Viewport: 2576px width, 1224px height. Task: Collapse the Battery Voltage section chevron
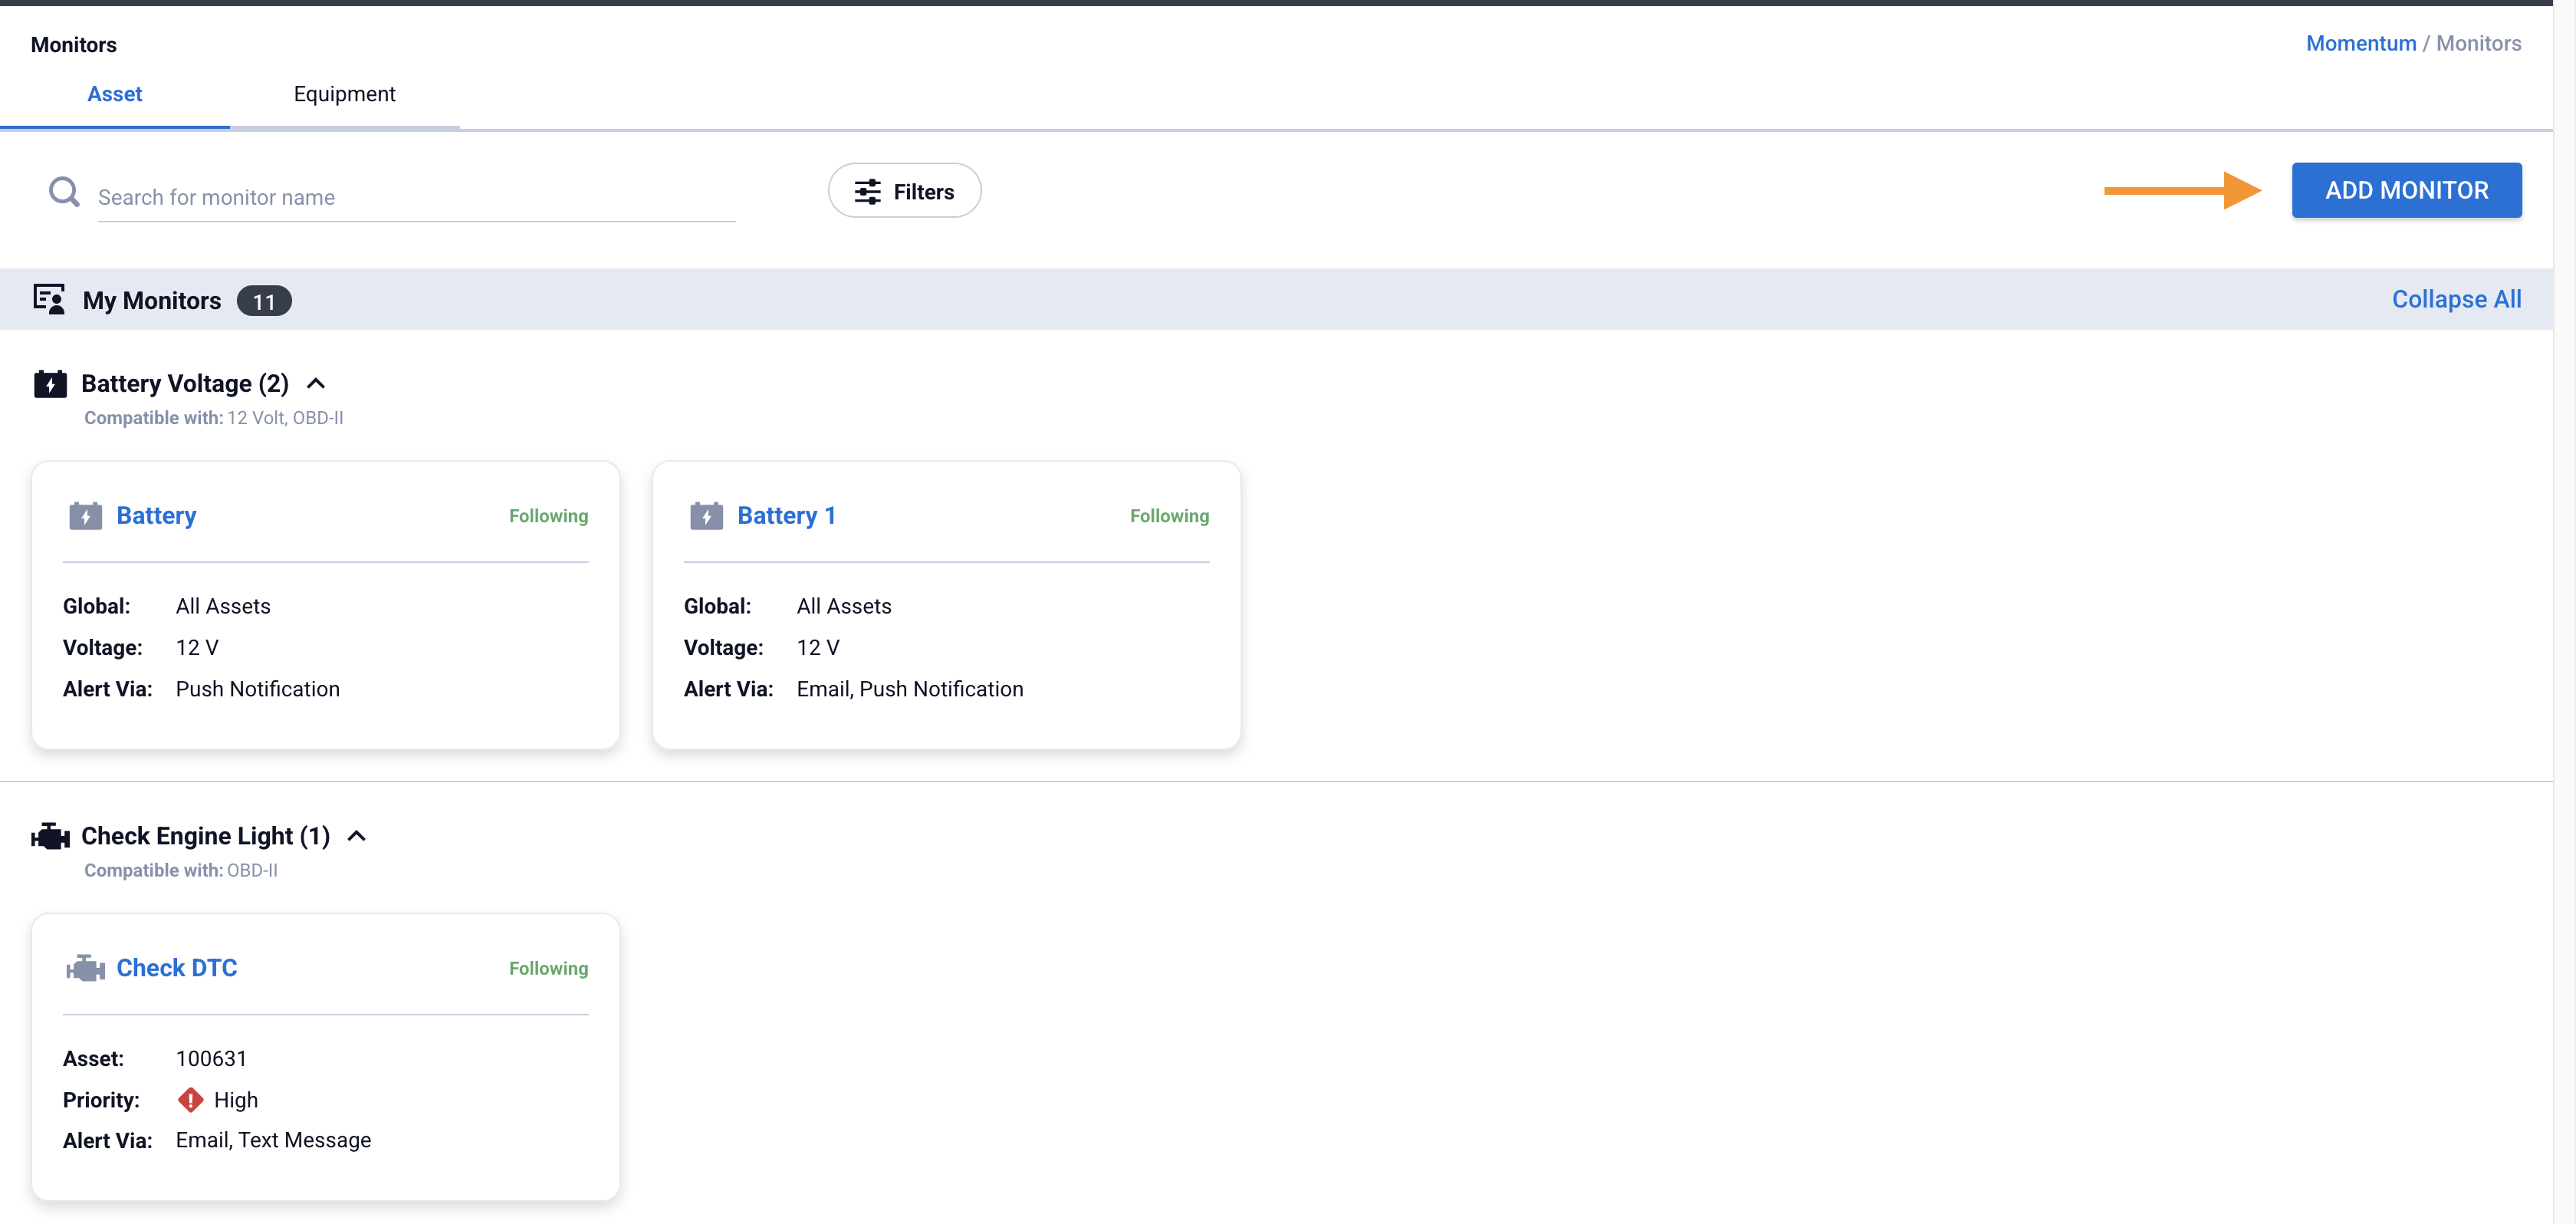coord(316,384)
